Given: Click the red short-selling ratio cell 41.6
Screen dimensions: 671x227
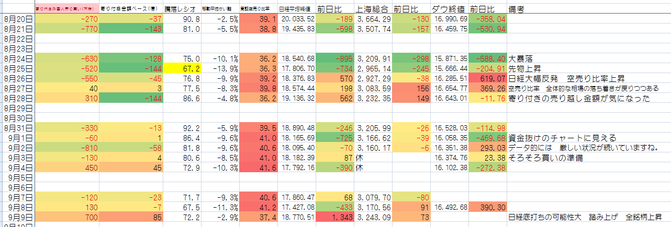Looking at the screenshot, I should pos(258,168).
